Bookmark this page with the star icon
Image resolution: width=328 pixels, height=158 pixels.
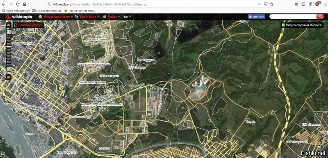(271, 4)
